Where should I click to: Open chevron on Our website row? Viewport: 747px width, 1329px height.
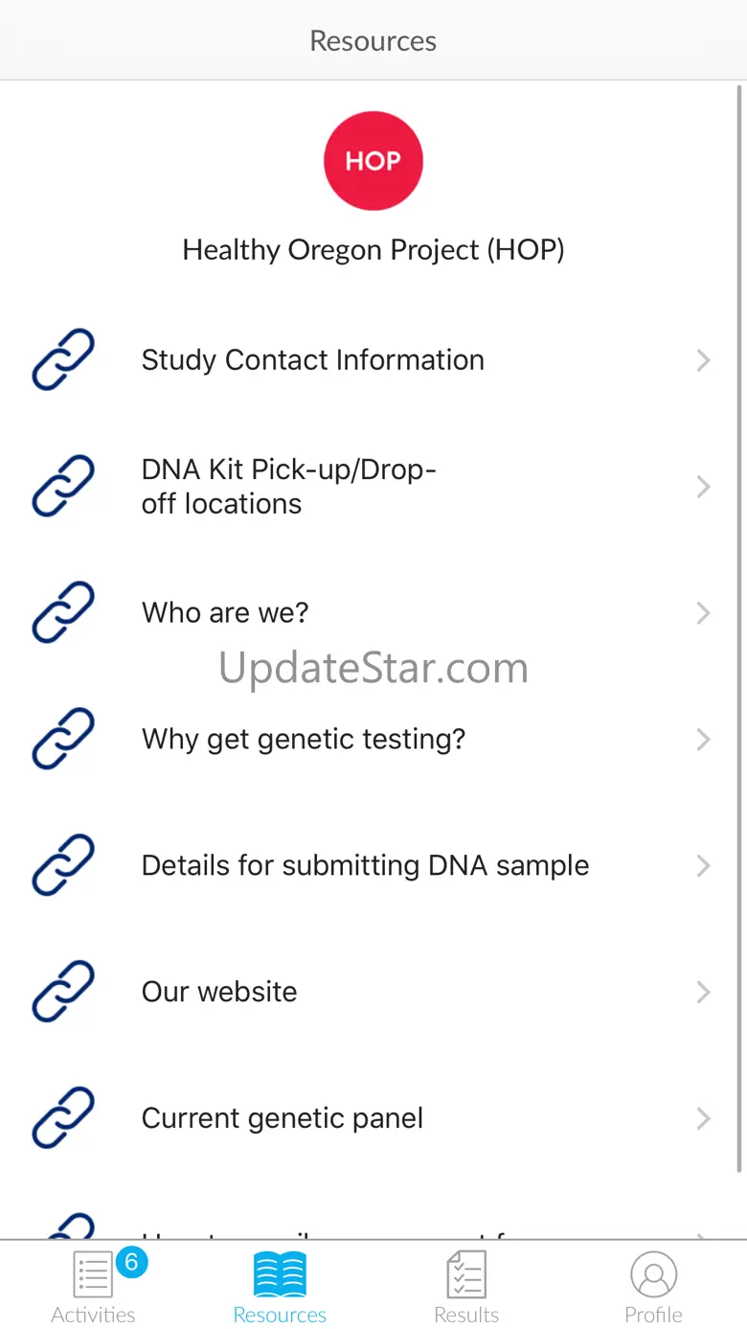704,992
